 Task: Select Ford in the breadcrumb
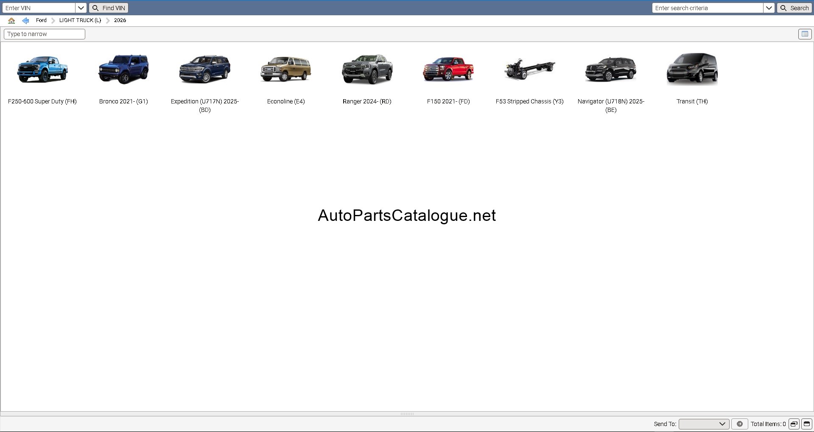coord(41,20)
